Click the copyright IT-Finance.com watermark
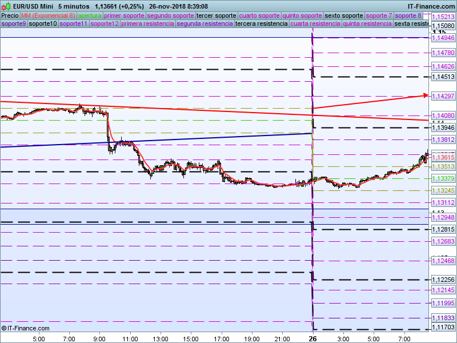 tap(25, 328)
